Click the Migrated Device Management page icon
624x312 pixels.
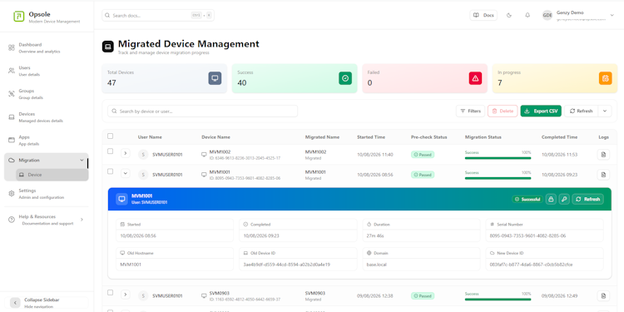pos(108,47)
